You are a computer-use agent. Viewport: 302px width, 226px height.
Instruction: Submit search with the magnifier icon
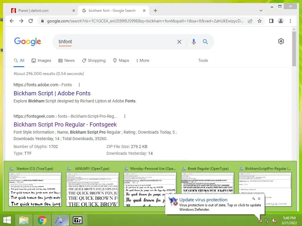205,41
